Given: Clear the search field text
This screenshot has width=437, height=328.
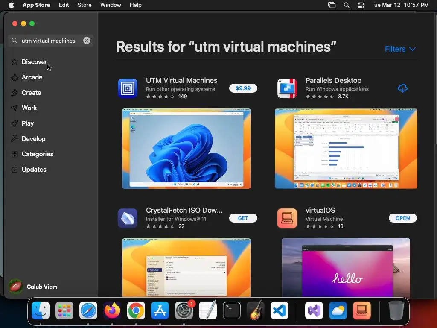Looking at the screenshot, I should [87, 41].
